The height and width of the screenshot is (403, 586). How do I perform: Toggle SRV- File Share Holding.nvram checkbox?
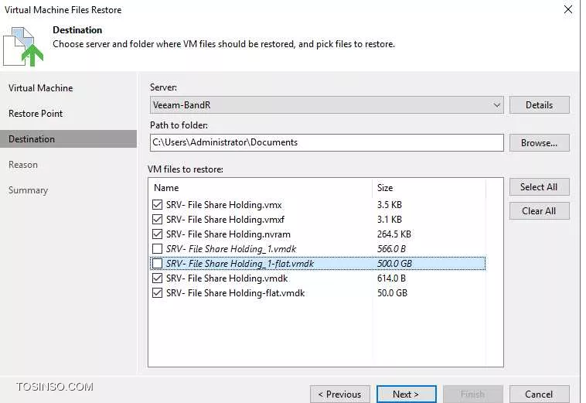[x=158, y=234]
